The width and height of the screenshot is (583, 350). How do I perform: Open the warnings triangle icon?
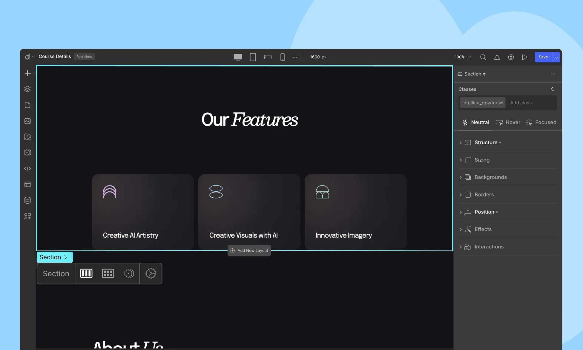click(x=497, y=57)
